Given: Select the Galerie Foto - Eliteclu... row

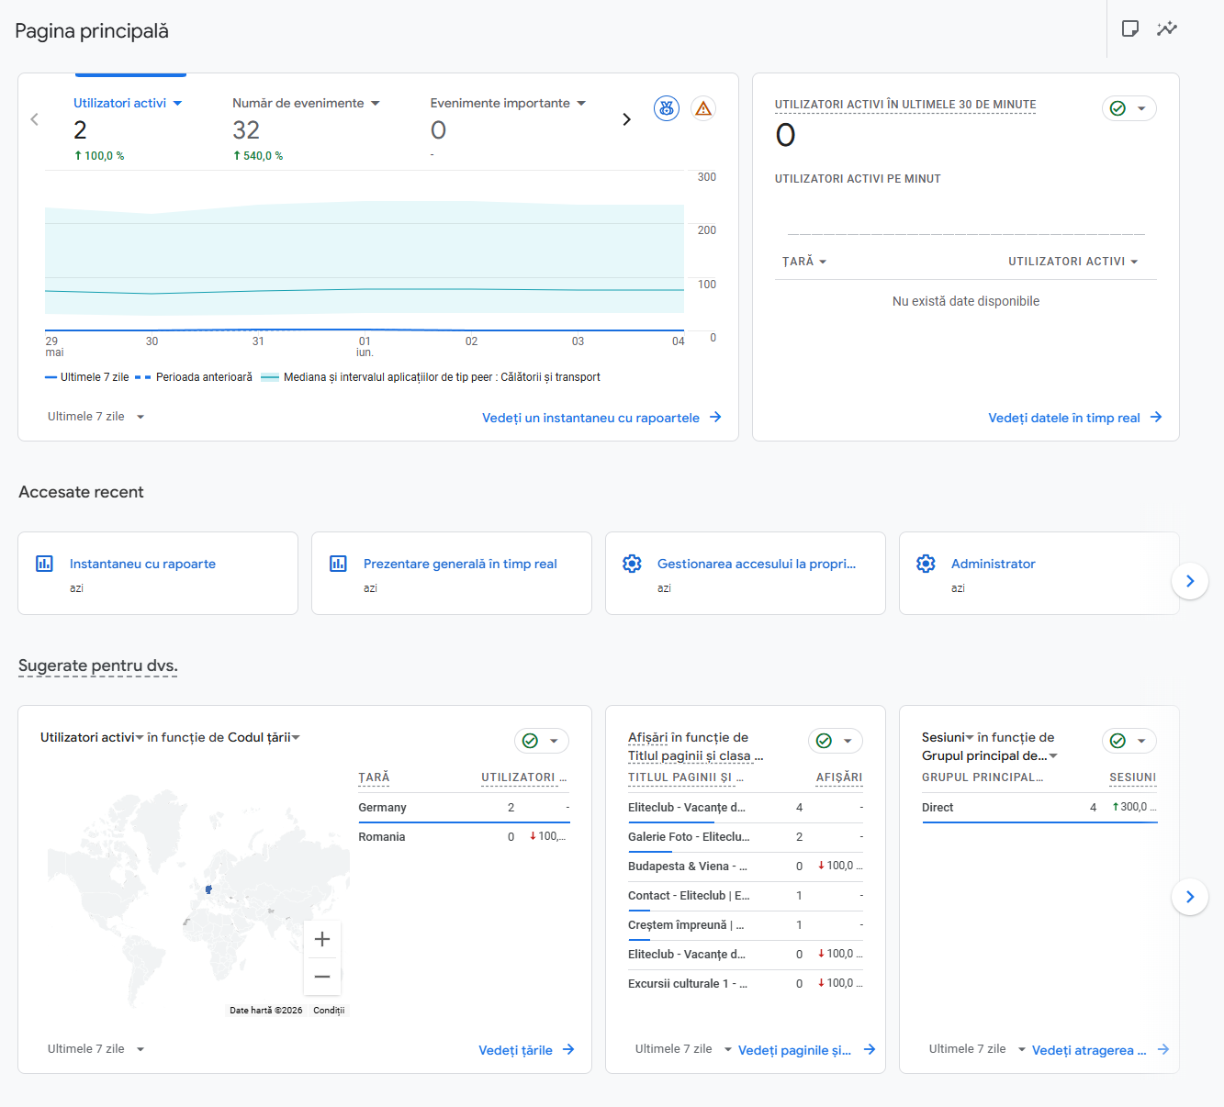Looking at the screenshot, I should pyautogui.click(x=746, y=837).
